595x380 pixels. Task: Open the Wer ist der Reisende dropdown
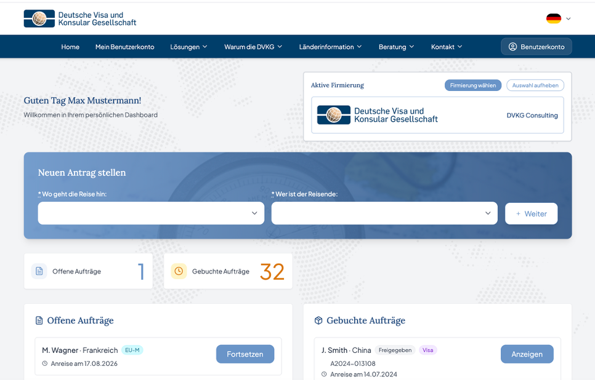(384, 213)
